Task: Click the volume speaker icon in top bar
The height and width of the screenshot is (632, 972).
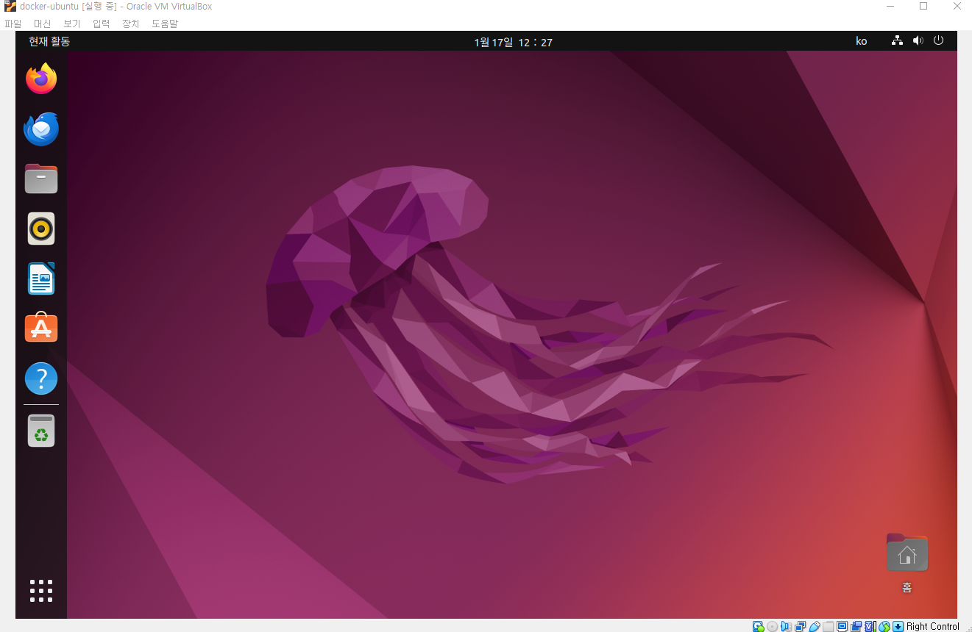Action: [x=918, y=41]
